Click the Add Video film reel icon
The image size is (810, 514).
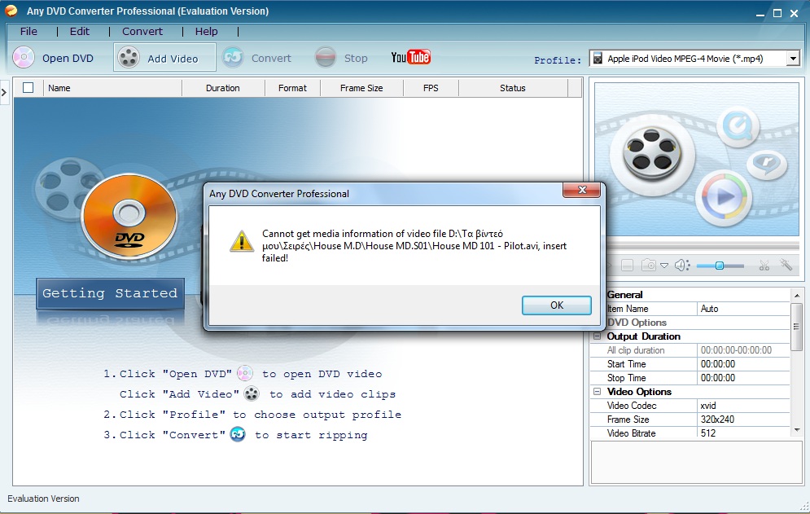(x=128, y=57)
